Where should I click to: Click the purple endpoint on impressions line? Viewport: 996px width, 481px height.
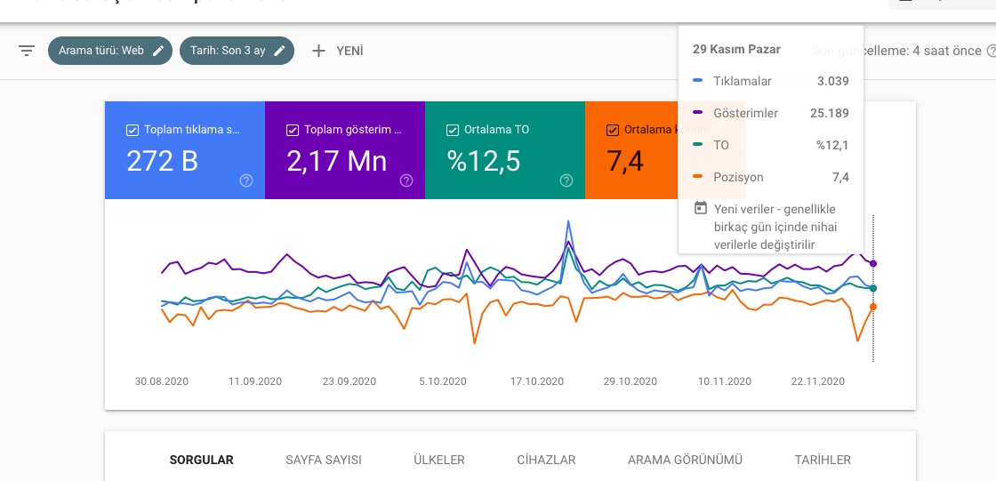(x=873, y=263)
